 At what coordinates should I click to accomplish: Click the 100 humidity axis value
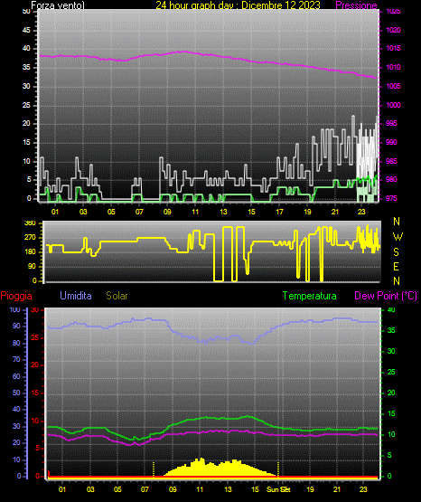[x=14, y=310]
